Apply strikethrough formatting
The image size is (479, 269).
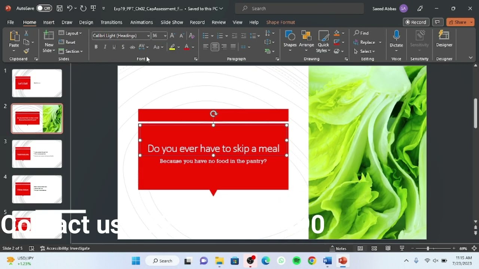click(132, 47)
